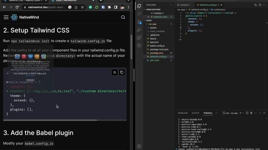Screen dimensions: 268x150
Task: Split the terminal panel
Action: tap(247, 113)
